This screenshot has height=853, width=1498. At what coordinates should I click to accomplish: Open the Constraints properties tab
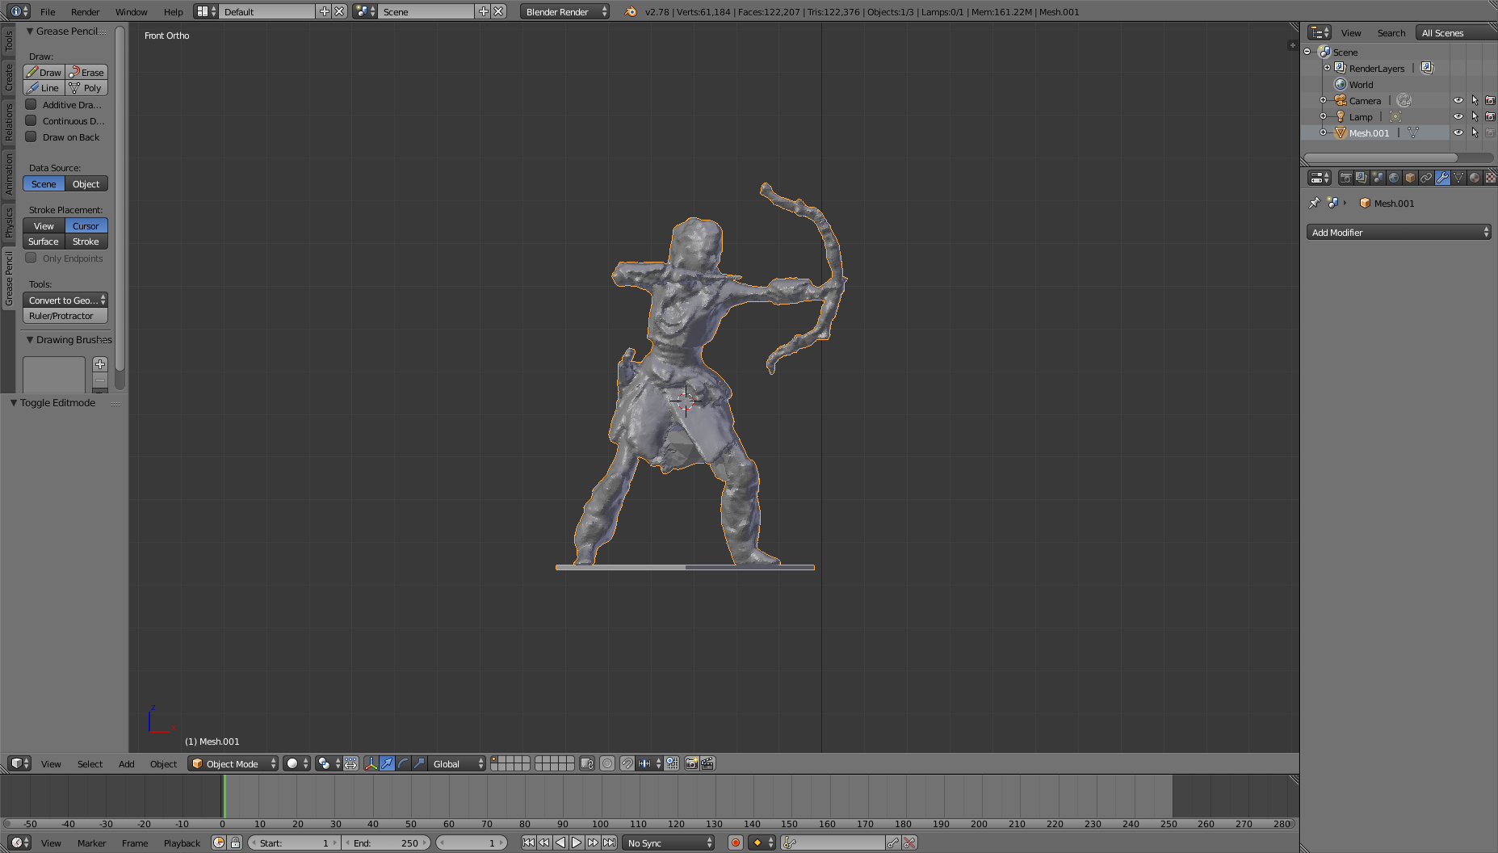click(x=1426, y=178)
